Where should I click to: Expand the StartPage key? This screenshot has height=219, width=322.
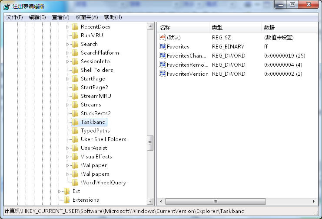pos(67,79)
